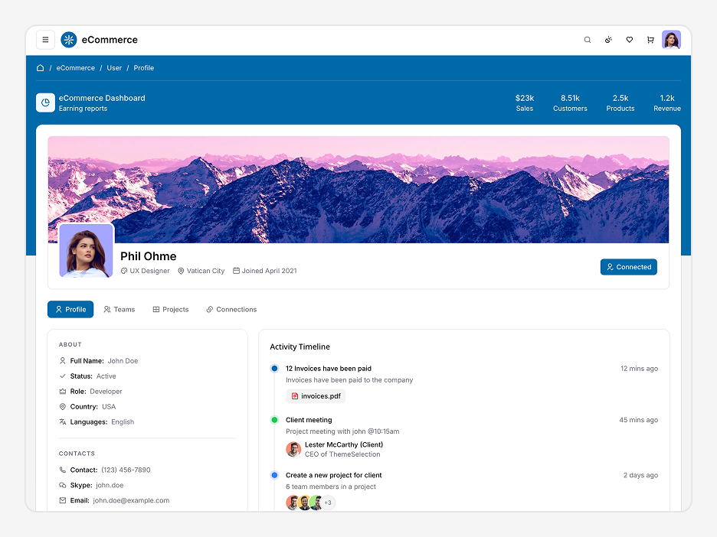Open the wishlist heart icon
Screen dimensions: 717x537
coord(629,40)
